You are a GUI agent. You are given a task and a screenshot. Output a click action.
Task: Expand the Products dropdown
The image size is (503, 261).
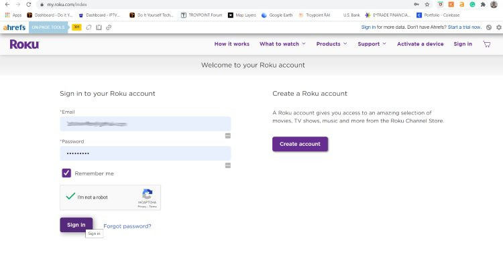331,44
